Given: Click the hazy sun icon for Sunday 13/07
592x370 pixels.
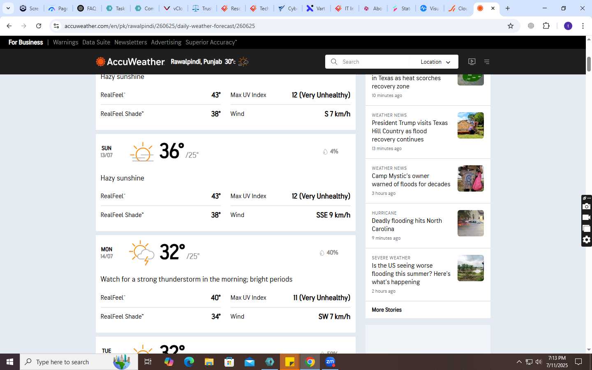Looking at the screenshot, I should coord(142,152).
